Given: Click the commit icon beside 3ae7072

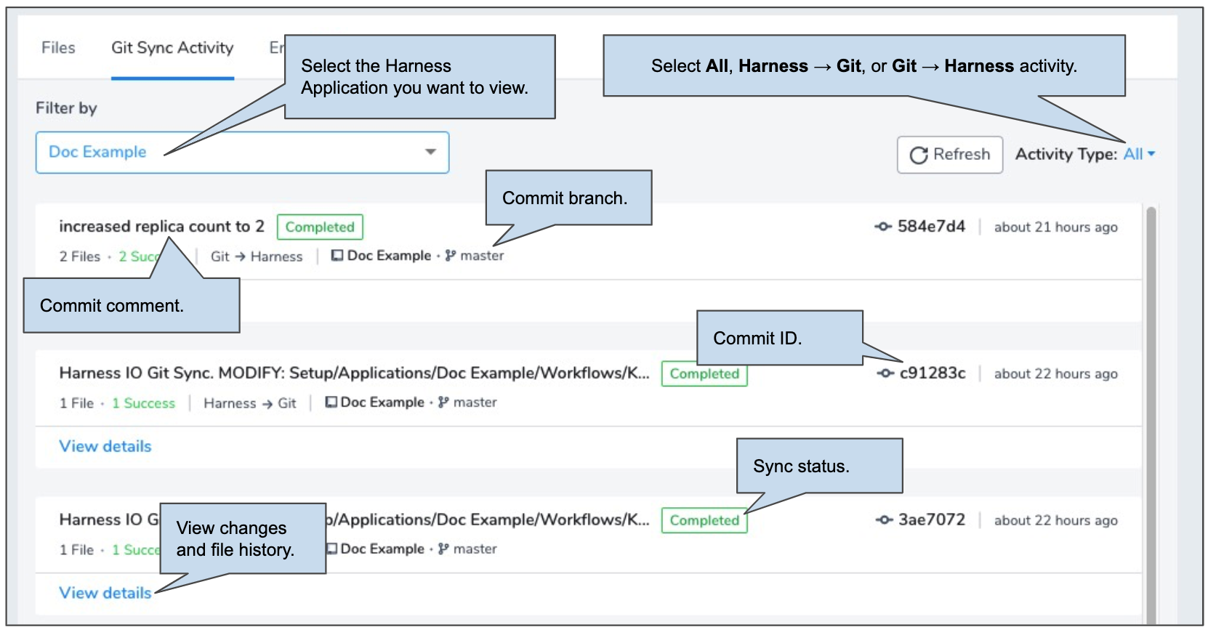Looking at the screenshot, I should click(x=884, y=520).
